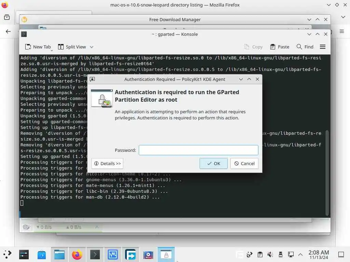This screenshot has height=262, width=350.
Task: Open Discover software center from taskbar
Action: click(41, 254)
